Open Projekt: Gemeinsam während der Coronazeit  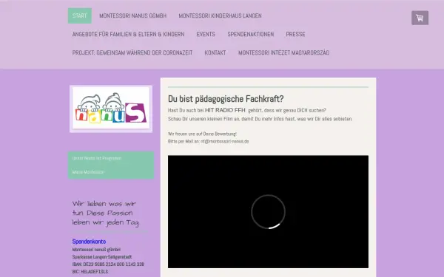[132, 52]
